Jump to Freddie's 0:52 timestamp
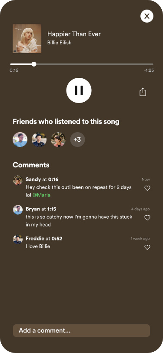Image resolution: width=163 pixels, height=353 pixels. [57, 238]
